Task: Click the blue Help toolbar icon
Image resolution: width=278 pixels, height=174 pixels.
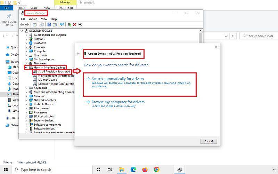Action: (49, 24)
